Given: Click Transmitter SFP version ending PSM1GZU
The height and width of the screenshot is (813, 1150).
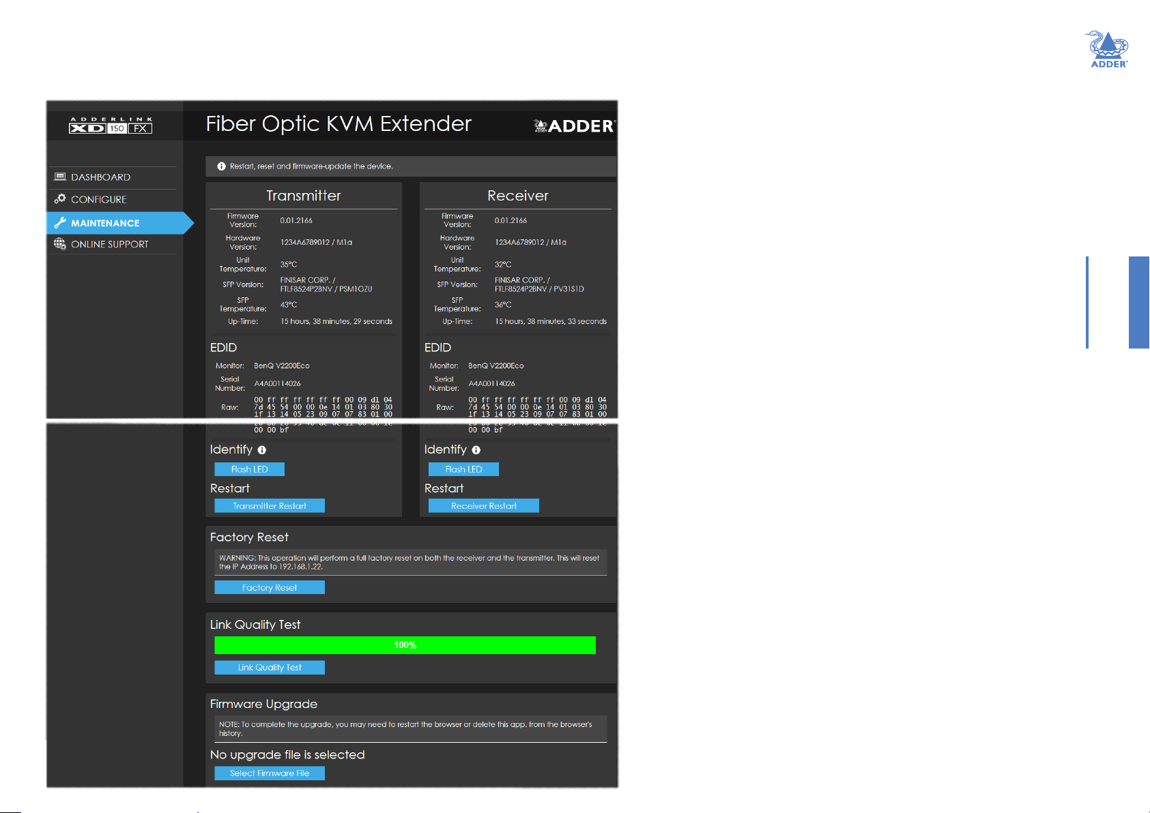Looking at the screenshot, I should pyautogui.click(x=326, y=285).
